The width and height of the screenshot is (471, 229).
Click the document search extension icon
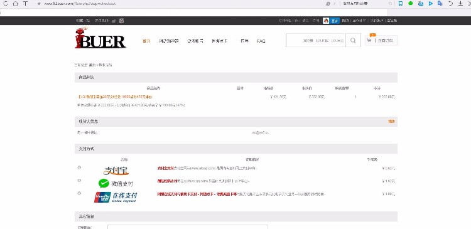coord(440,4)
